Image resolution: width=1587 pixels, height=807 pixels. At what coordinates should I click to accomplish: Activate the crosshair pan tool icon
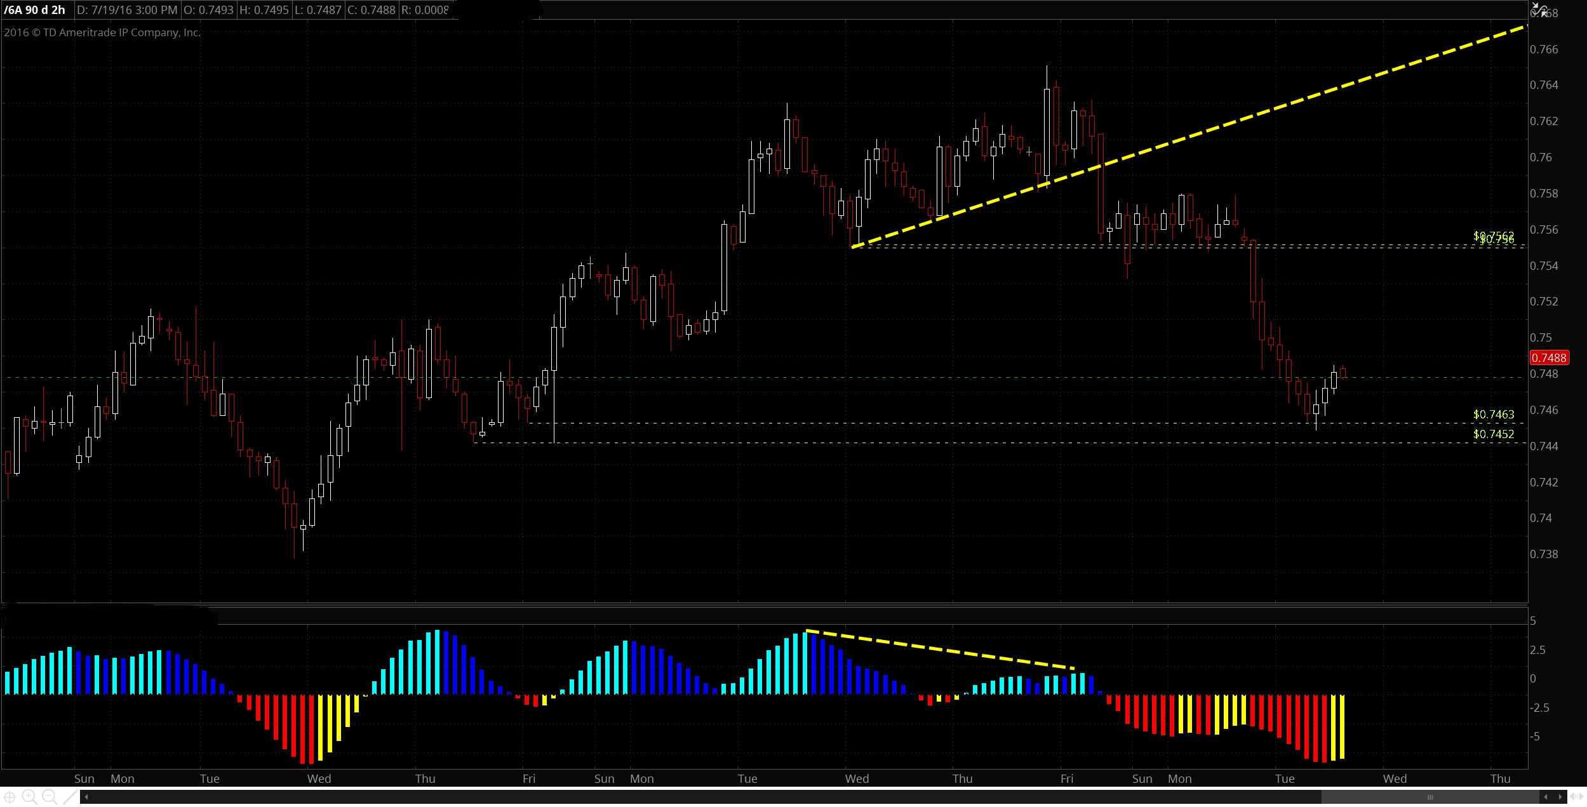coord(10,797)
